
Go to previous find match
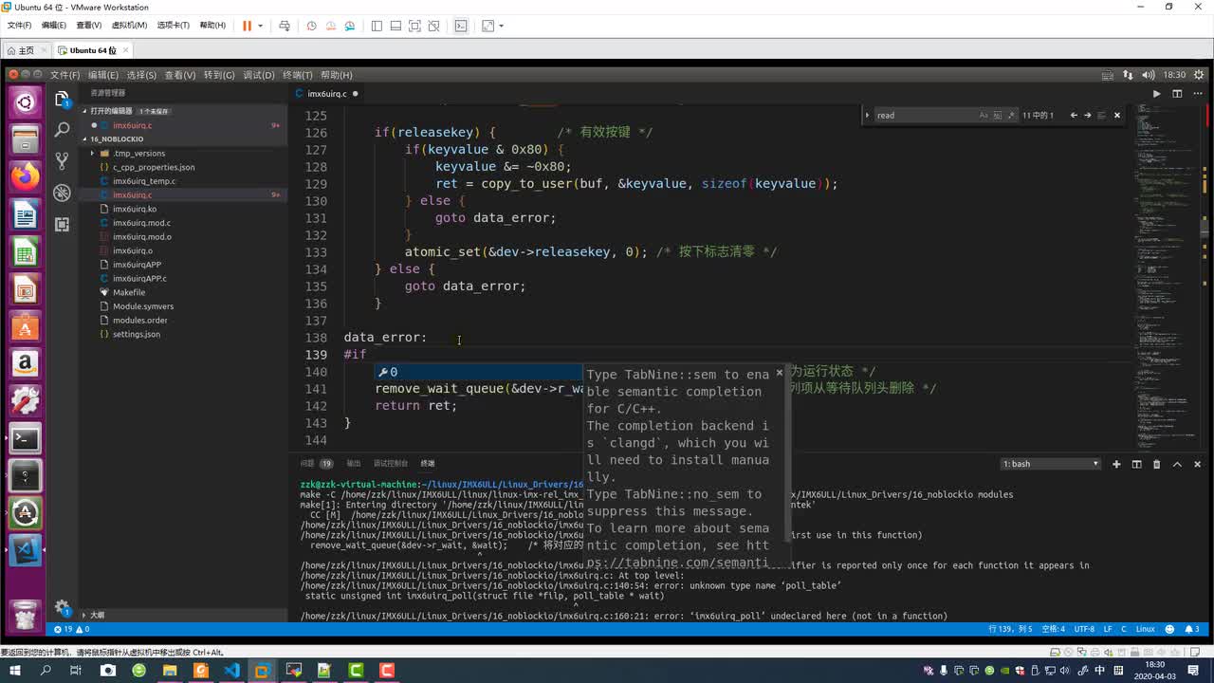click(x=1074, y=115)
